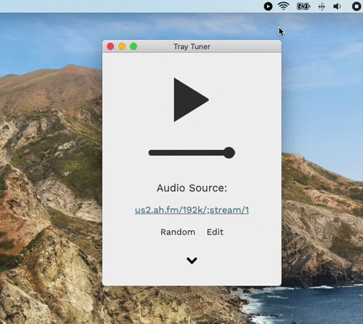Maximize Tray Tuner with the green button
363x324 pixels.
(x=134, y=46)
